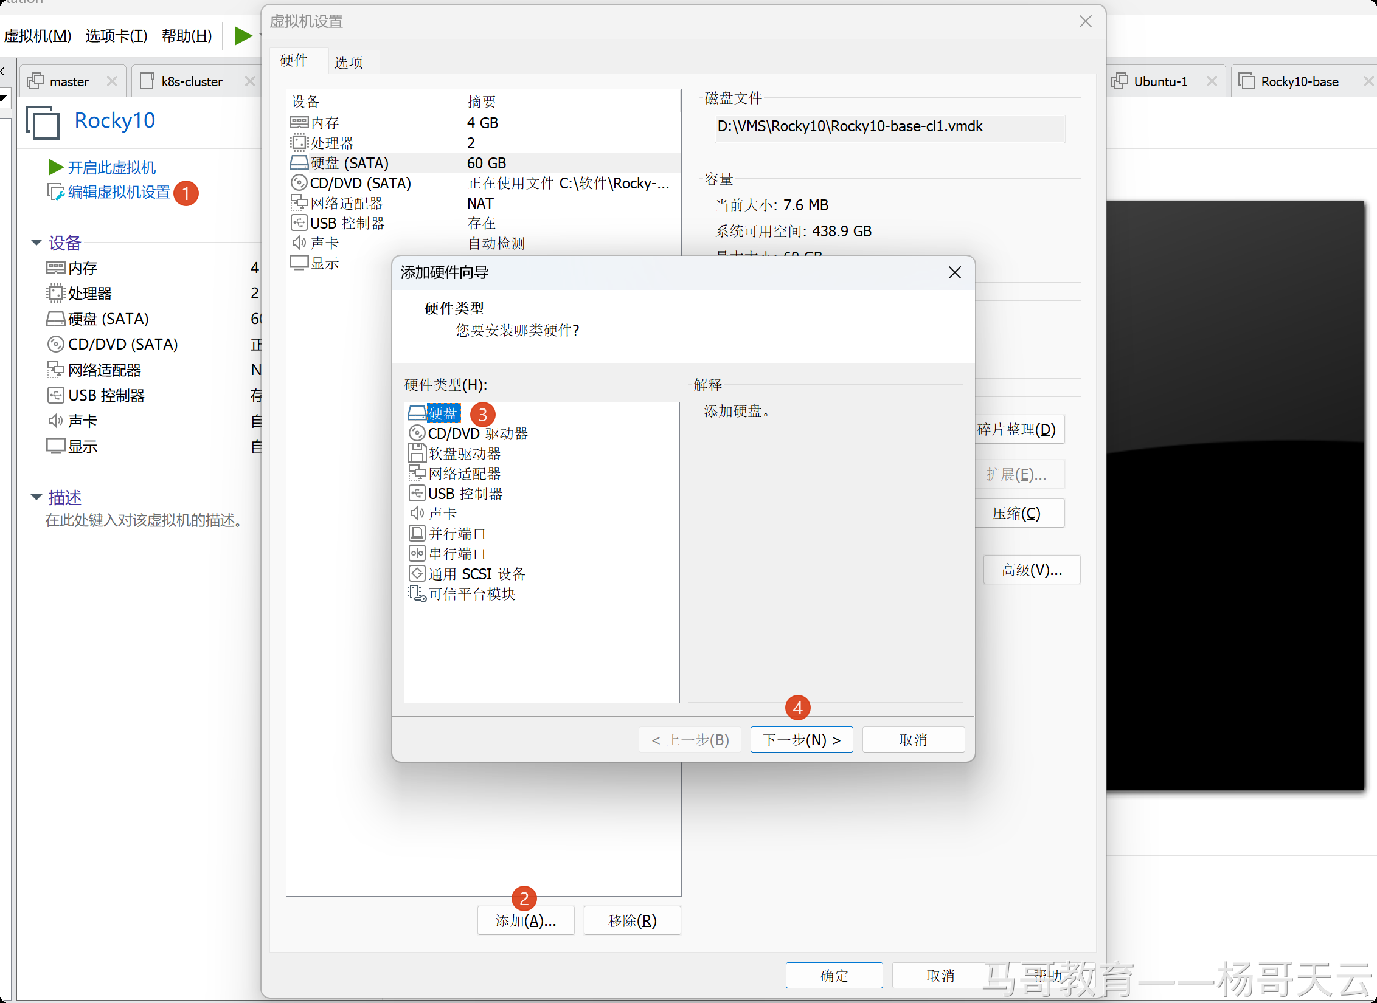This screenshot has width=1377, height=1003.
Task: Select CD/DVD 驱动器 hardware type
Action: click(468, 433)
